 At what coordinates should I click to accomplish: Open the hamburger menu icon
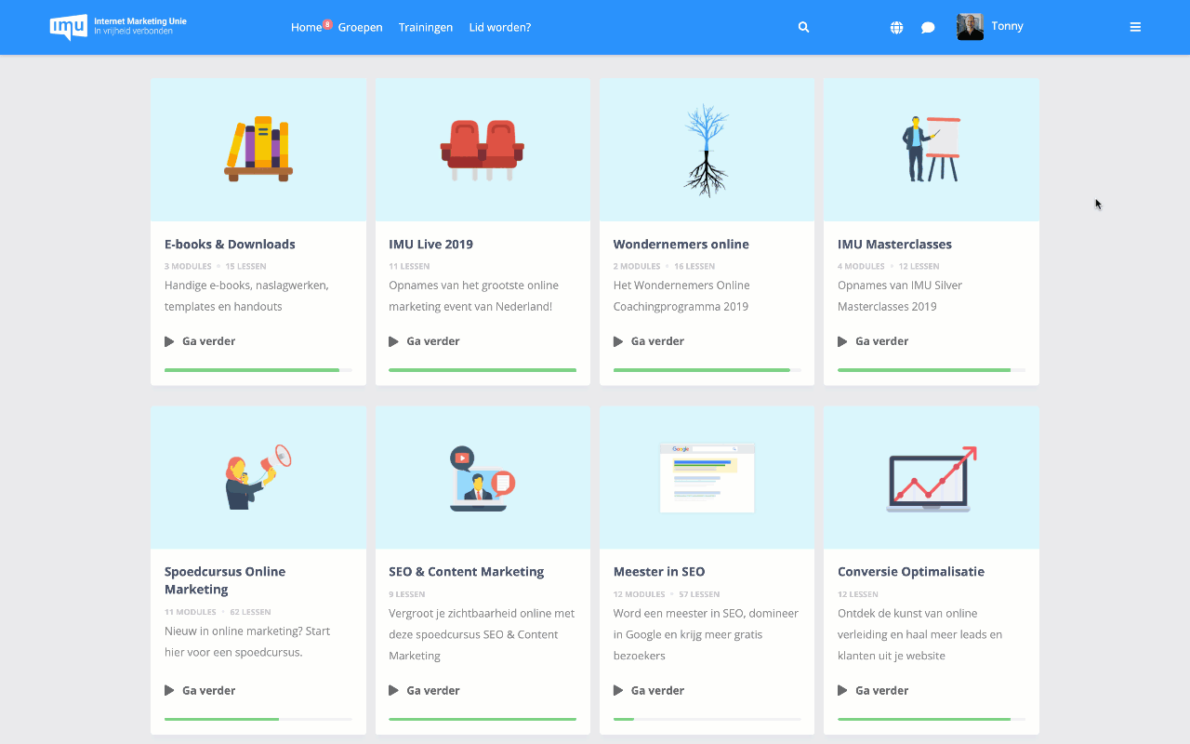click(1135, 27)
